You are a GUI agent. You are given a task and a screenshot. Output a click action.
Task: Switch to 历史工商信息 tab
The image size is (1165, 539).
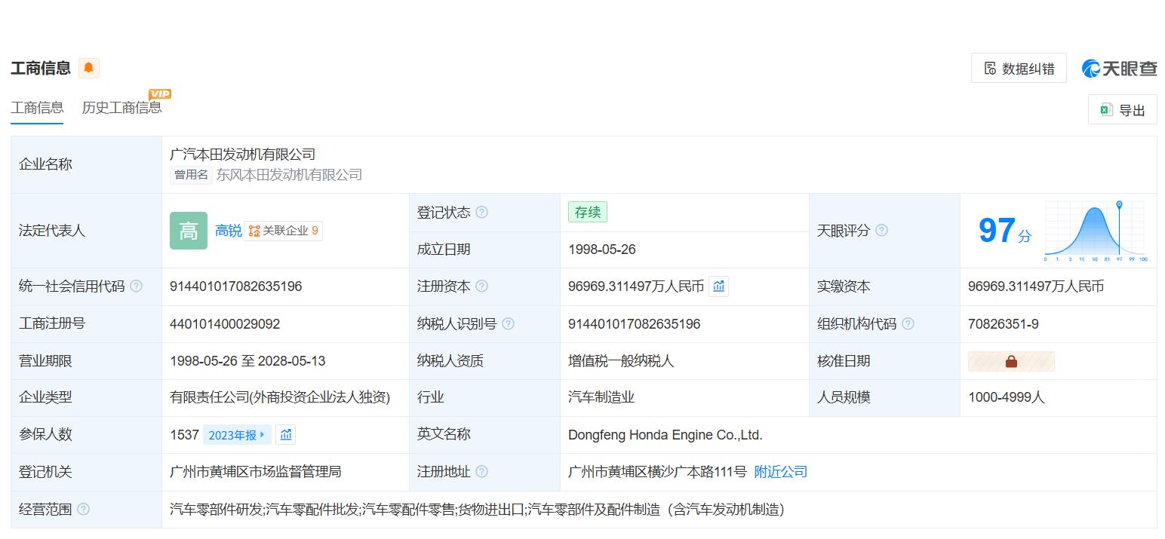pyautogui.click(x=121, y=108)
